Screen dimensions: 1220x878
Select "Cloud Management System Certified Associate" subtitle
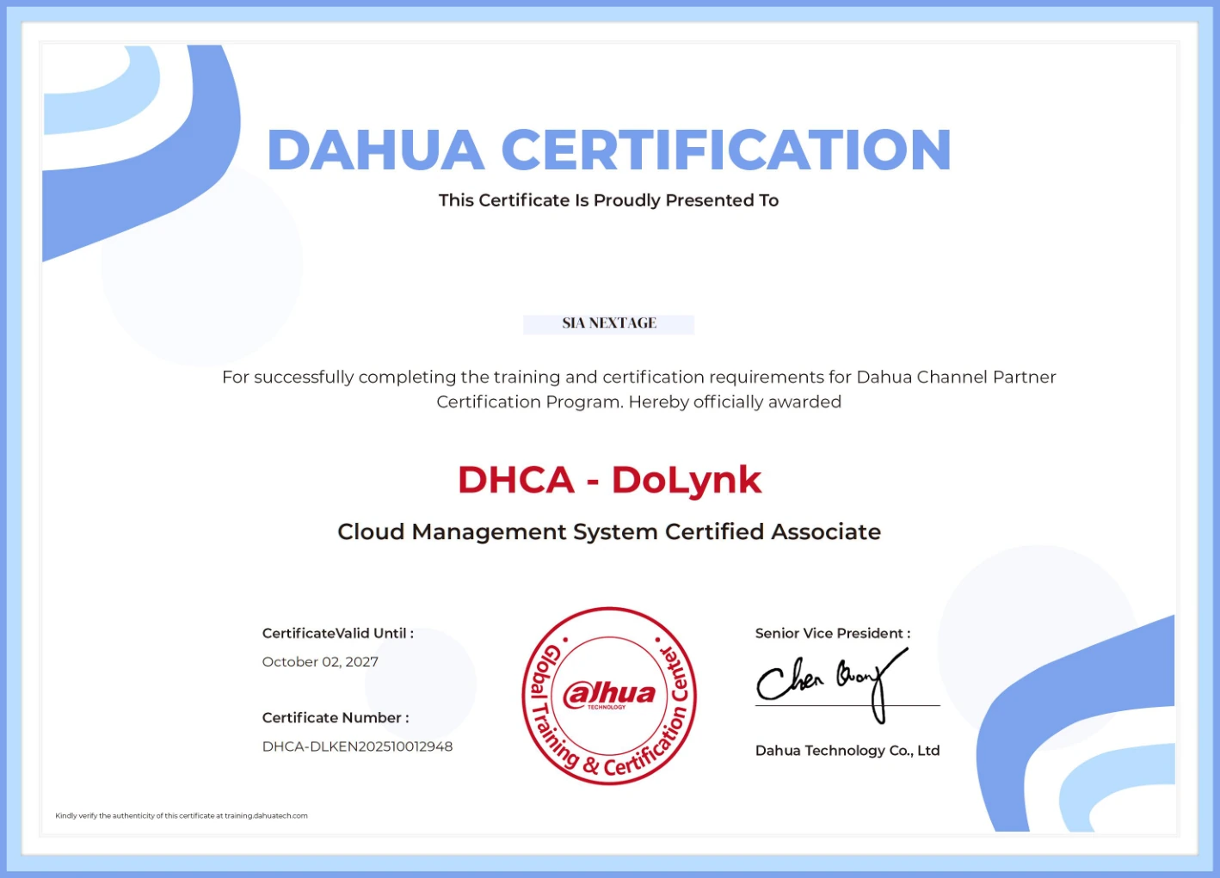click(609, 531)
